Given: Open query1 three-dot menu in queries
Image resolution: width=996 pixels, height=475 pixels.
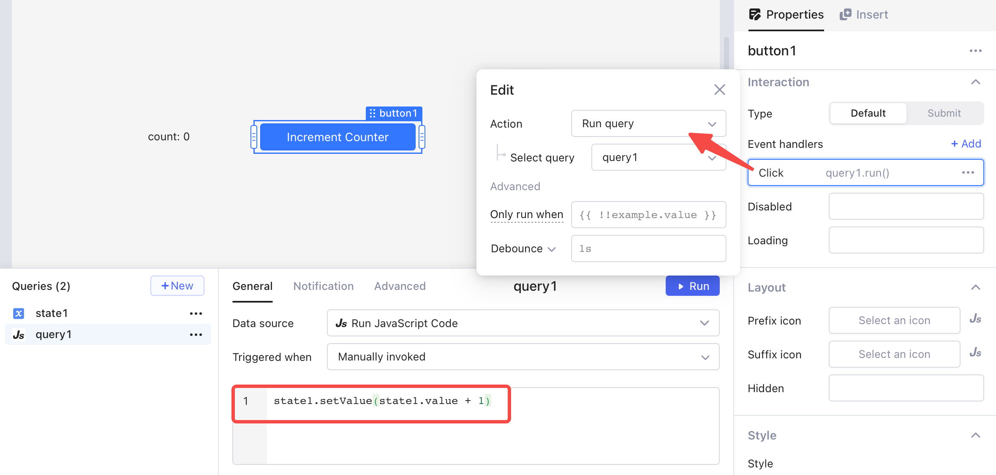Looking at the screenshot, I should coord(196,335).
